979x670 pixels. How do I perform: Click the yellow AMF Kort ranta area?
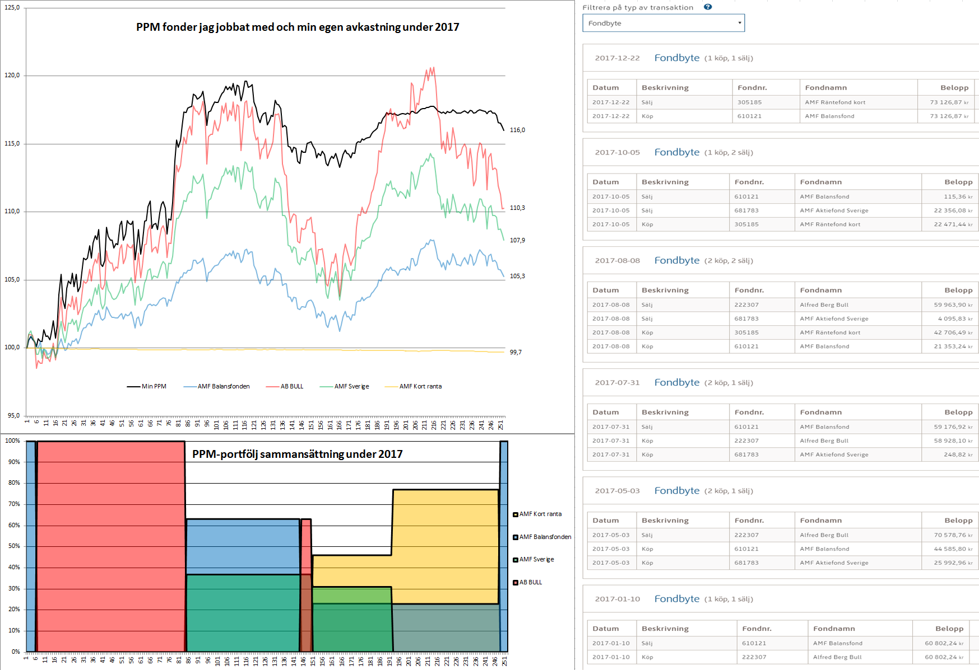[446, 546]
